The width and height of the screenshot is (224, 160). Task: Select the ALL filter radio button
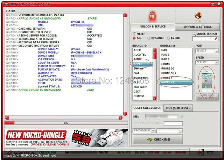point(134,38)
